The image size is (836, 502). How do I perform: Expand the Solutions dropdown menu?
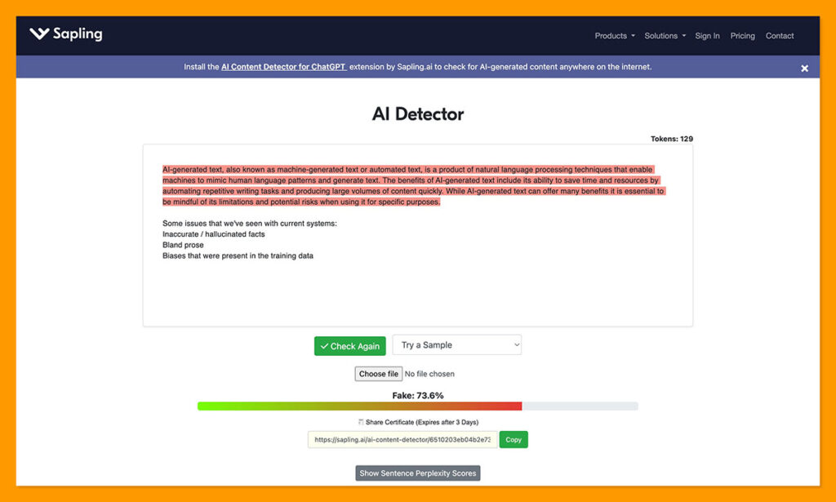point(665,36)
